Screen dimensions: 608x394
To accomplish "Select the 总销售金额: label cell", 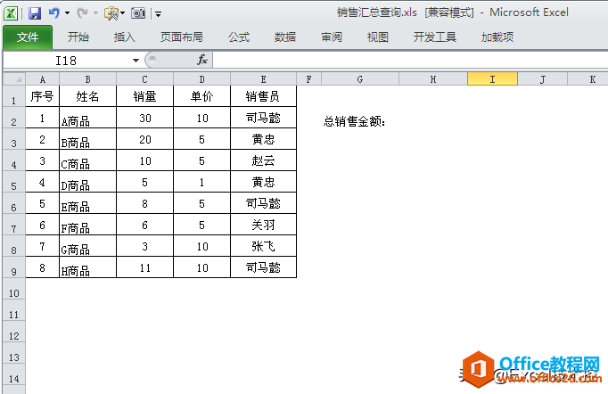I will tap(360, 118).
